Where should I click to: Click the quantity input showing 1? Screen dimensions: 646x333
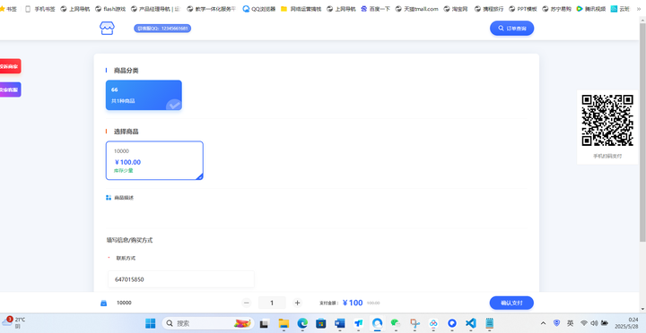click(x=272, y=303)
